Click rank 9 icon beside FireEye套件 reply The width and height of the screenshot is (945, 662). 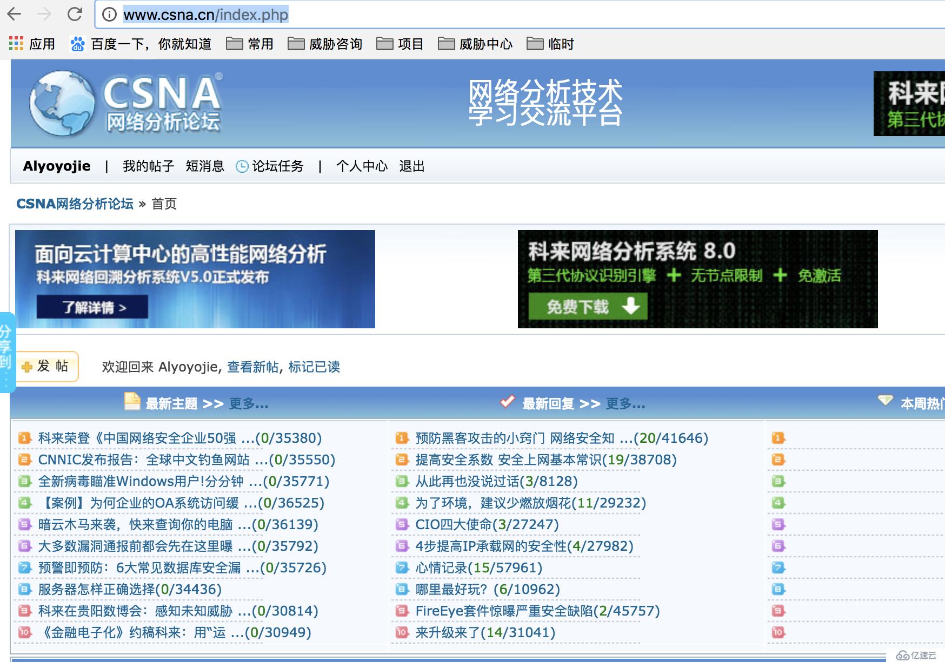(x=402, y=611)
